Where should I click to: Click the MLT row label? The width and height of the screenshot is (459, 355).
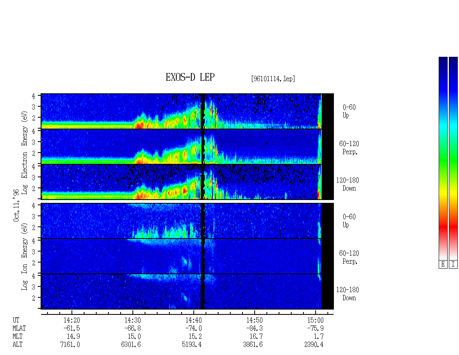click(17, 337)
